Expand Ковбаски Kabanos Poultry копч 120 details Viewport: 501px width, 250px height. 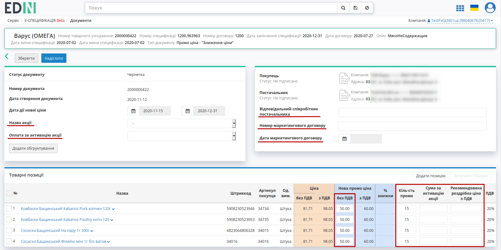112,220
